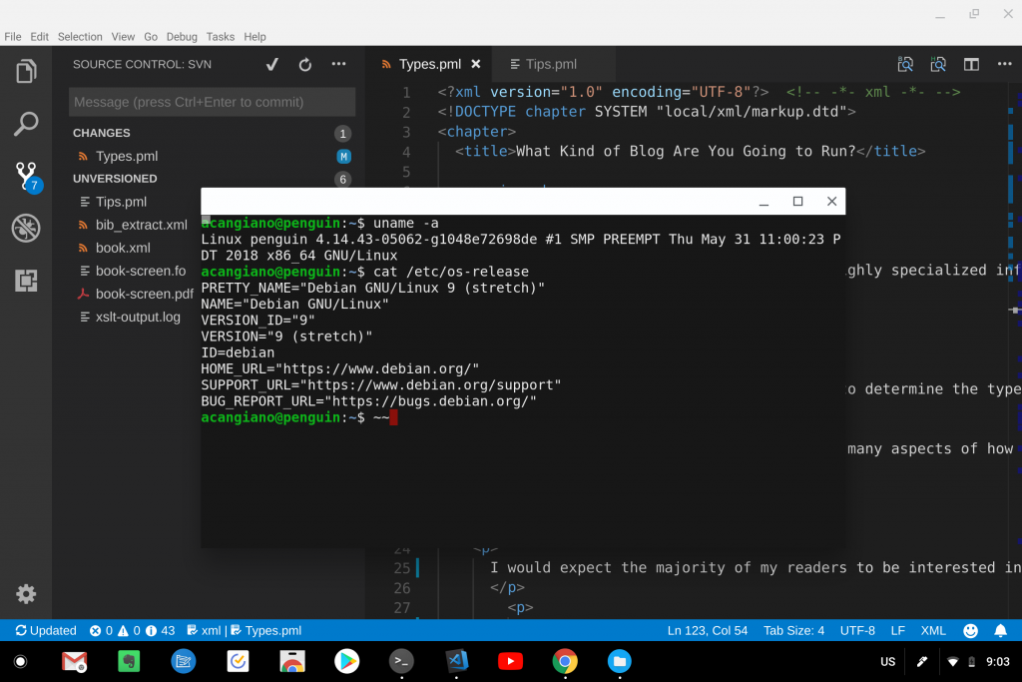
Task: Click the errors and warnings status indicator
Action: click(x=133, y=630)
